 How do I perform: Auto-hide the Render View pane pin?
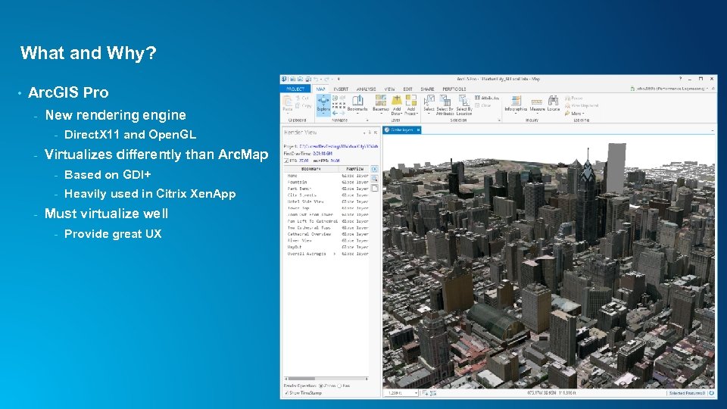370,133
